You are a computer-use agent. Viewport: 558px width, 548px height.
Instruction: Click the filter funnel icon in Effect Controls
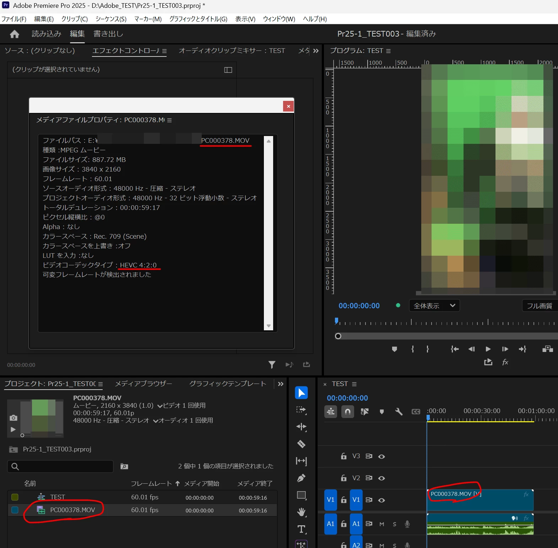pos(272,365)
